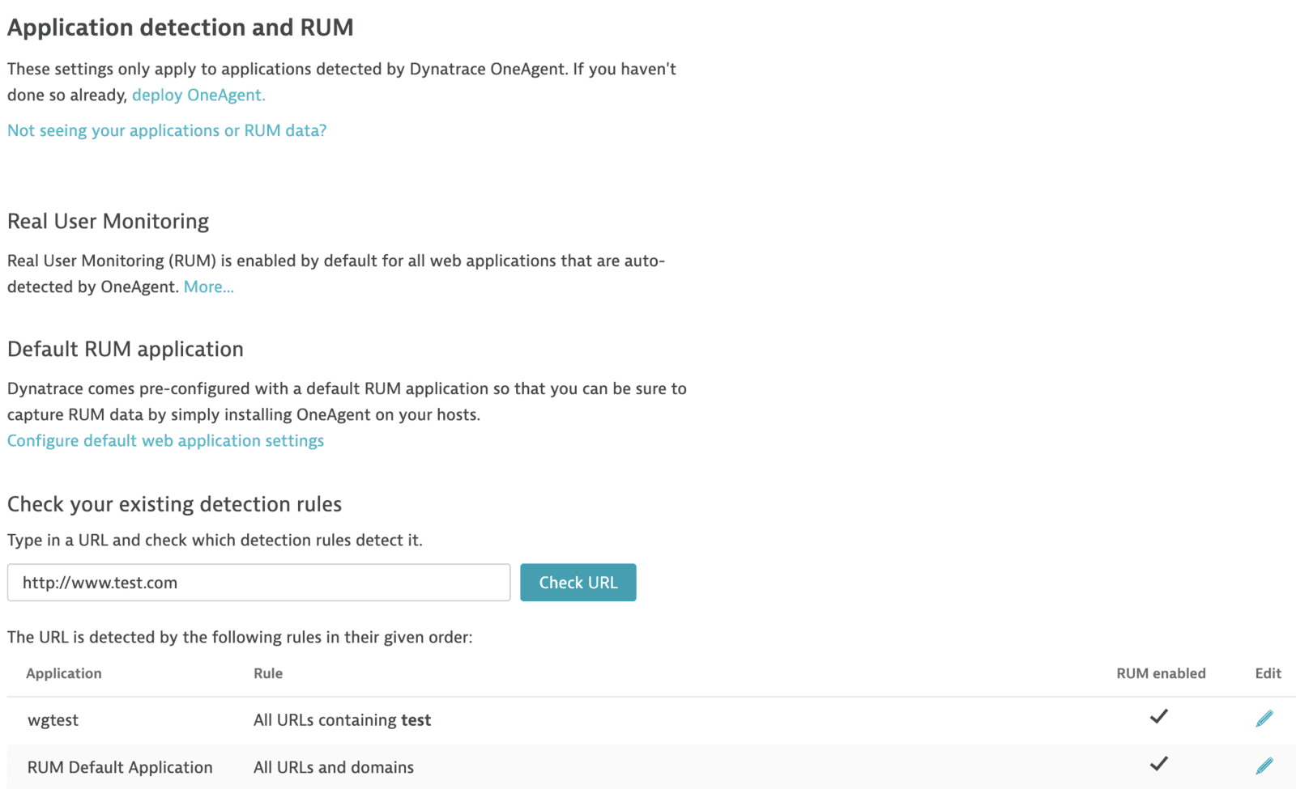
Task: Click the rule text All URLs and domains
Action: pos(333,766)
